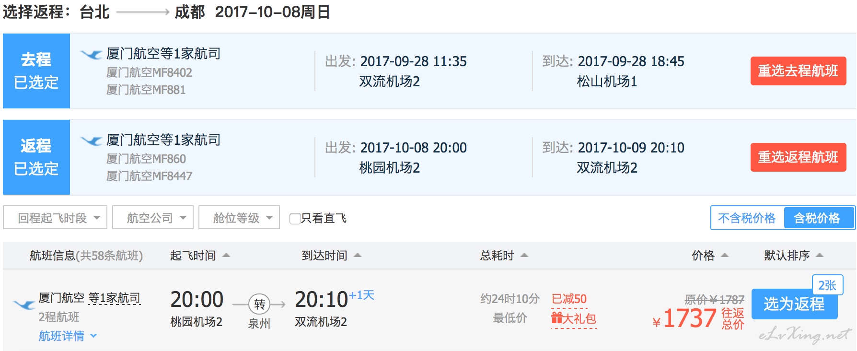Switch to 含税价格 display
This screenshot has width=857, height=351.
coord(817,218)
